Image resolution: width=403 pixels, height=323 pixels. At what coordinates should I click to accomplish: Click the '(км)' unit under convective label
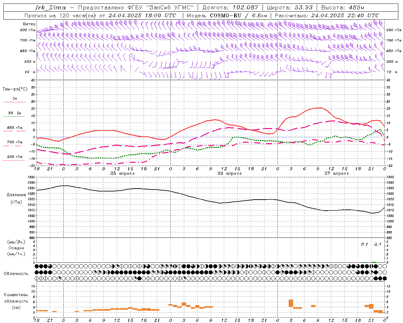point(16,307)
